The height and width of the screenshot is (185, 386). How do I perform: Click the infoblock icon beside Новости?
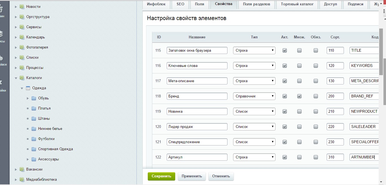coord(22,7)
